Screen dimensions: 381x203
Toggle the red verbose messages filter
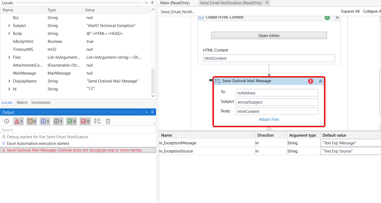tap(84, 121)
